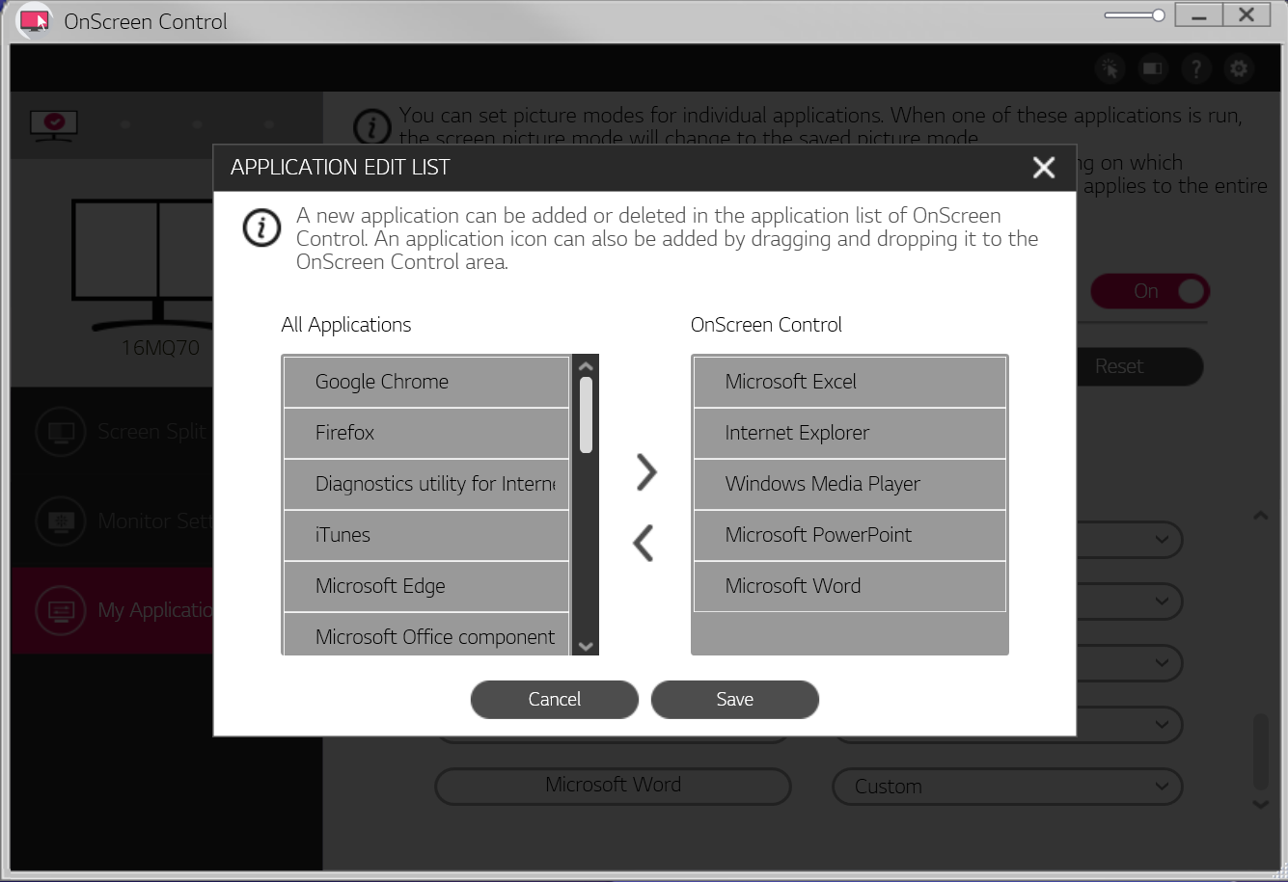Minimize the OnScreen Control window
The height and width of the screenshot is (882, 1288).
(x=1199, y=15)
